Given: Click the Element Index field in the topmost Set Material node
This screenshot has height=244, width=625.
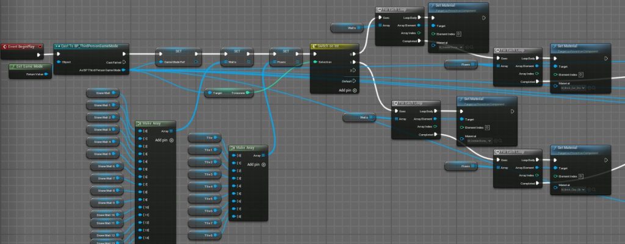Looking at the screenshot, I should coord(458,33).
